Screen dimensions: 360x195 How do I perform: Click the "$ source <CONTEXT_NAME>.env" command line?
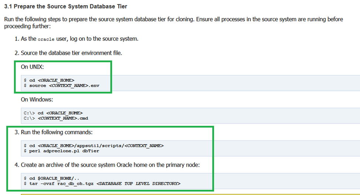pos(61,85)
